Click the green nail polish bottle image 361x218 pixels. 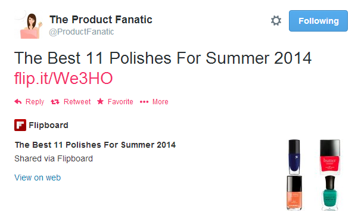[329, 194]
